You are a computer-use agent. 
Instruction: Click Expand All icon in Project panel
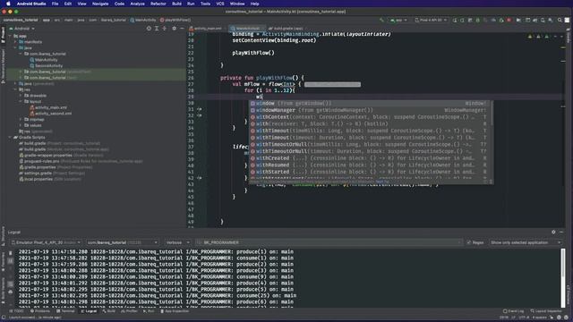click(157, 28)
